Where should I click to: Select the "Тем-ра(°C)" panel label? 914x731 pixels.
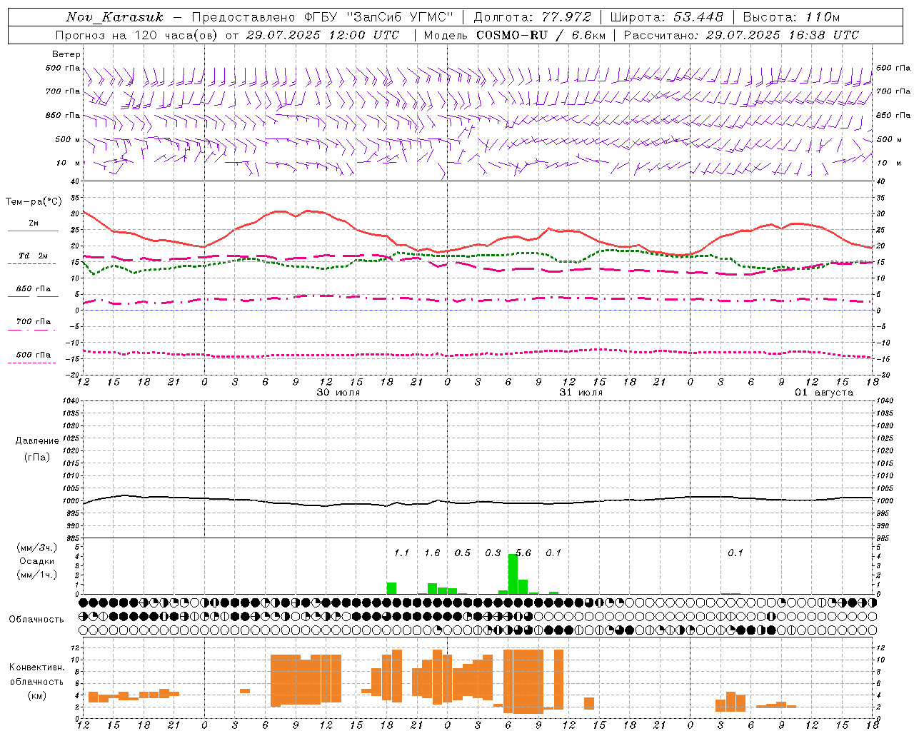(34, 202)
